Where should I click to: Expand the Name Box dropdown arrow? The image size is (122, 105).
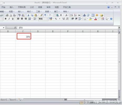click(x=3, y=28)
